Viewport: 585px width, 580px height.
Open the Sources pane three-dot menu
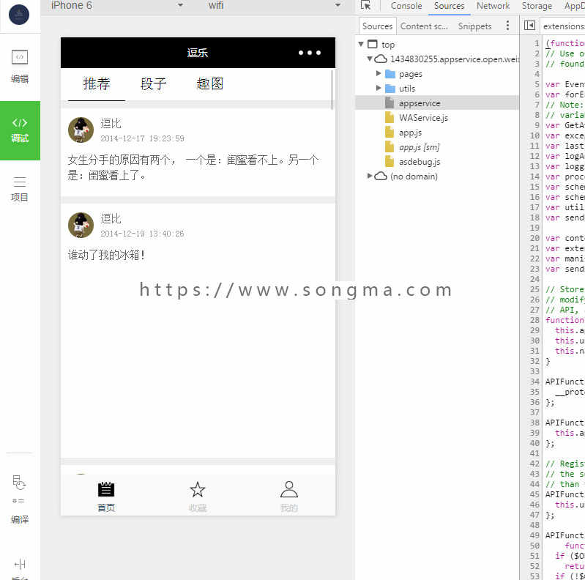tap(507, 26)
